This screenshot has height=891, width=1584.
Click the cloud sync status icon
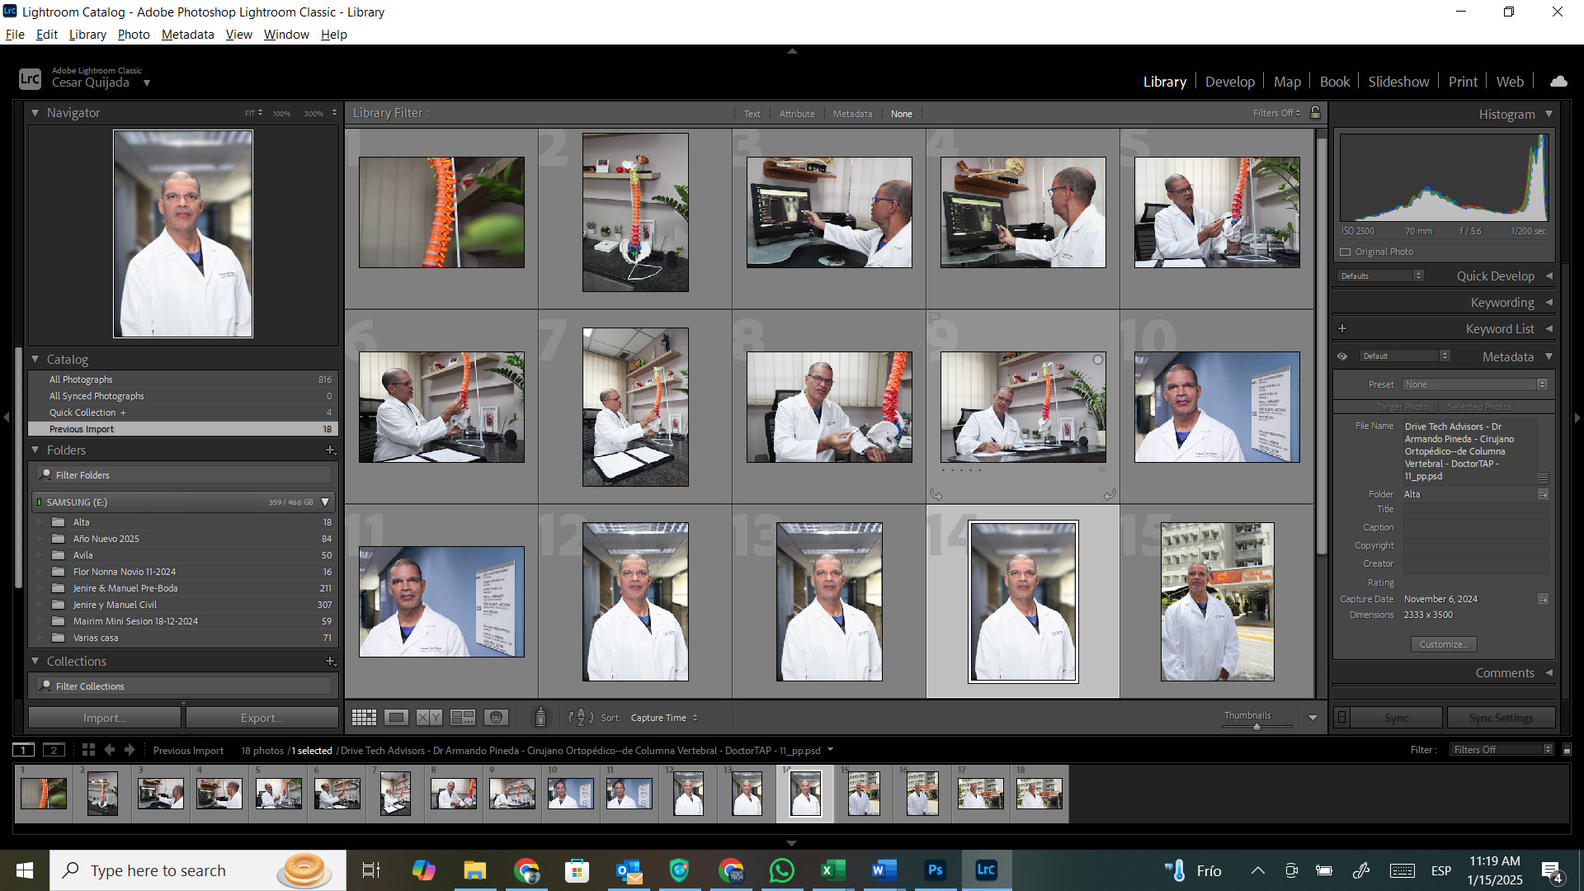(x=1558, y=82)
